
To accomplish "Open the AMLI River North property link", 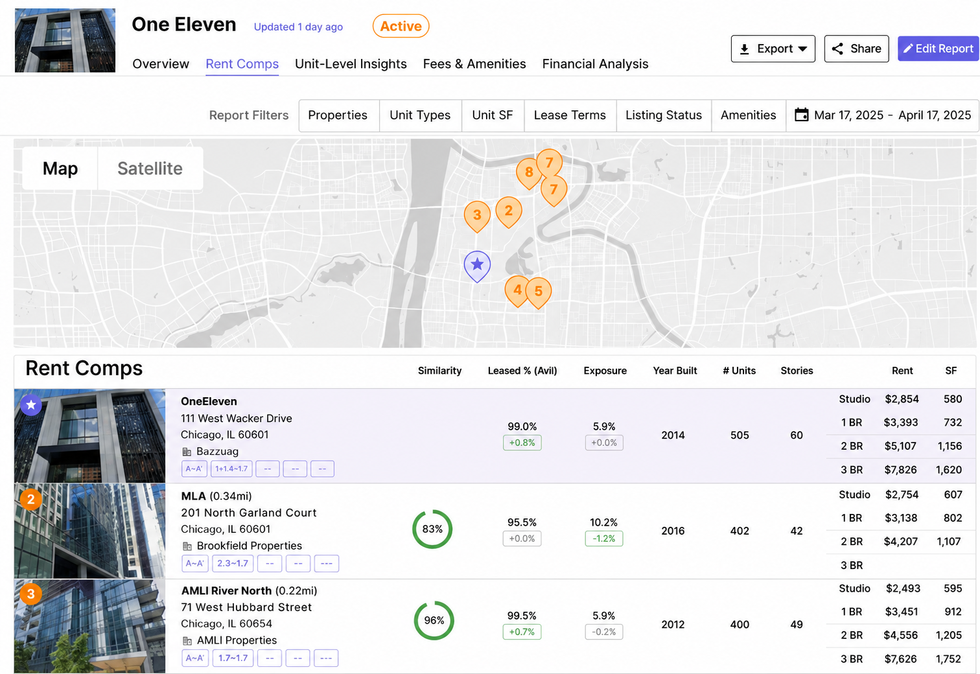I will (226, 591).
